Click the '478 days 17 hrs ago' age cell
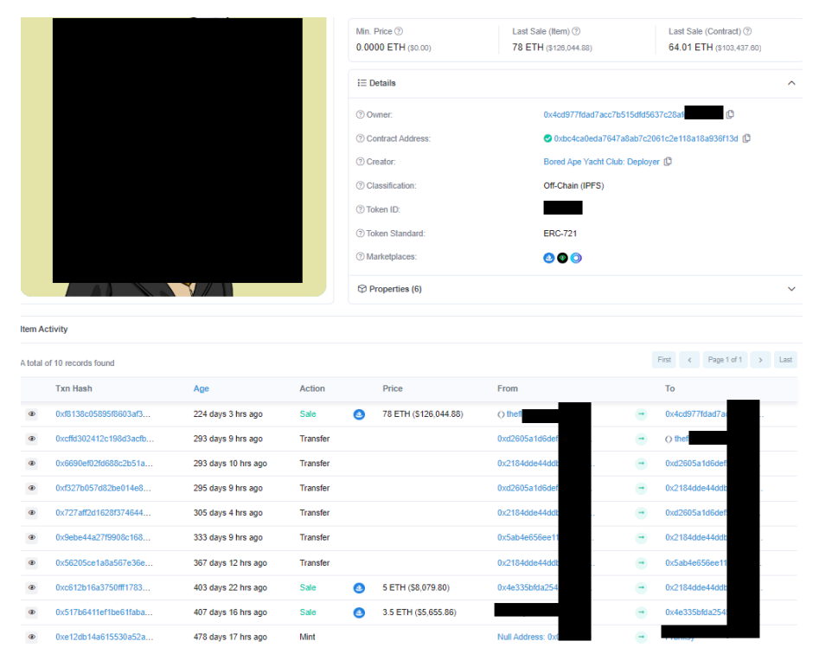The height and width of the screenshot is (654, 819). point(230,638)
